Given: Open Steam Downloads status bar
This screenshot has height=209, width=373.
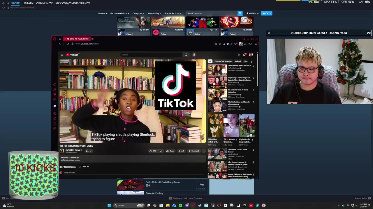Looking at the screenshot, I should click(186, 198).
